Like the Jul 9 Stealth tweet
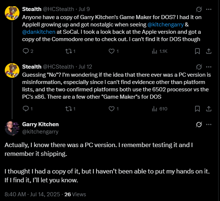The image size is (220, 201). point(111,51)
